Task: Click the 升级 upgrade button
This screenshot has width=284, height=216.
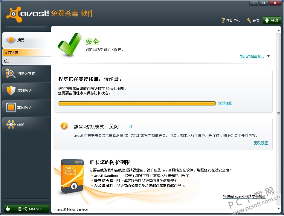Action: 272,20
